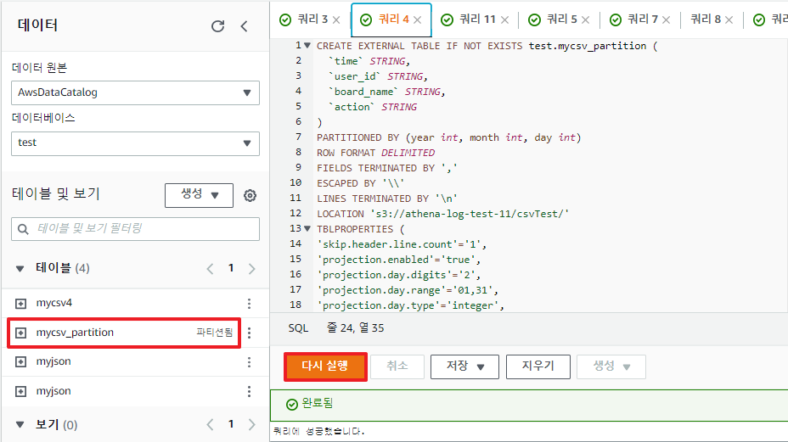Select the mycsv4 table name
This screenshot has height=442, width=788.
tap(53, 303)
